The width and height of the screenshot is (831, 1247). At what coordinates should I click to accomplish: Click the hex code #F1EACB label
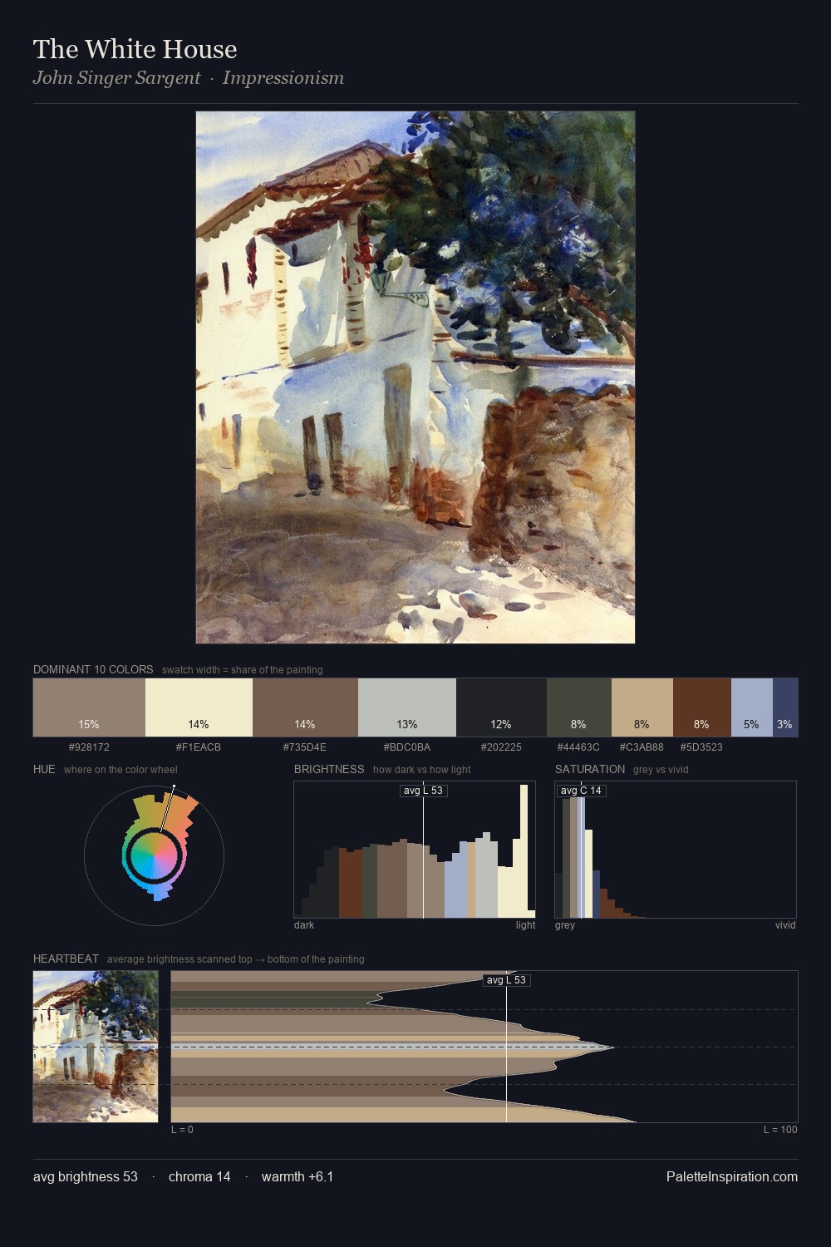[199, 747]
